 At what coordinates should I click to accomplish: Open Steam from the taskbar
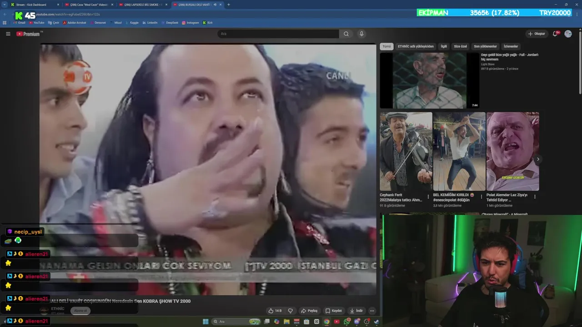click(376, 322)
